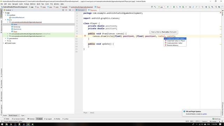The height and width of the screenshot is (126, 224).
Task: Select the Player.java editor tab
Action: tap(93, 10)
